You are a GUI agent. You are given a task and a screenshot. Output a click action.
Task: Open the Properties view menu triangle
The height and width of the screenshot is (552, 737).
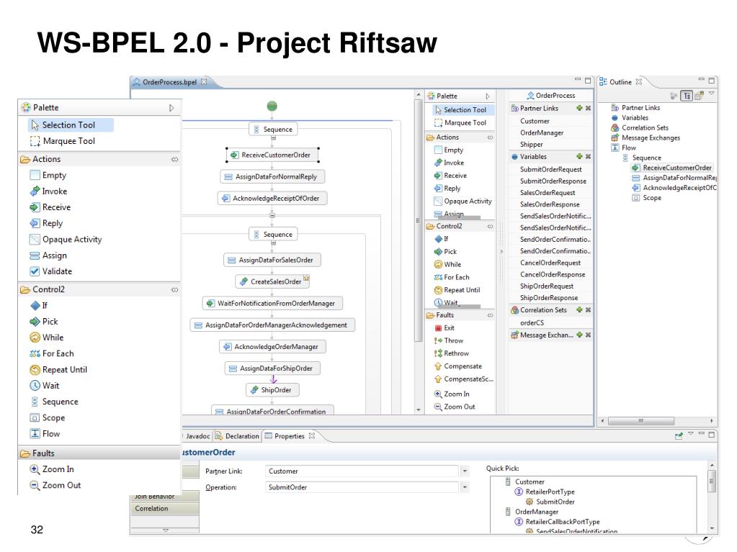pos(690,433)
